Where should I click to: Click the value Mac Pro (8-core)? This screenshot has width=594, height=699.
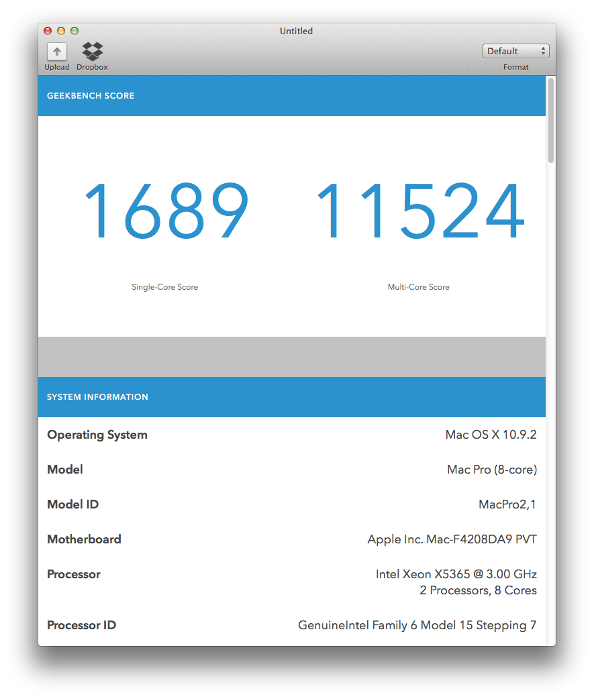click(492, 470)
